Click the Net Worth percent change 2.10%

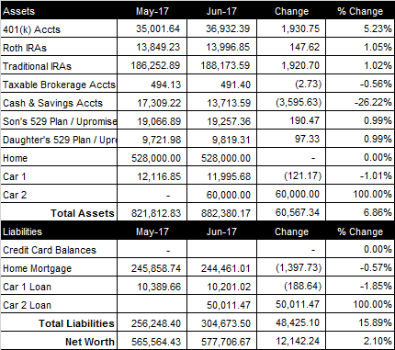(379, 341)
